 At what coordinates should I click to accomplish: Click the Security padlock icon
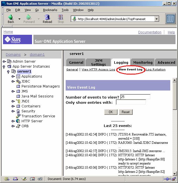click(18, 111)
